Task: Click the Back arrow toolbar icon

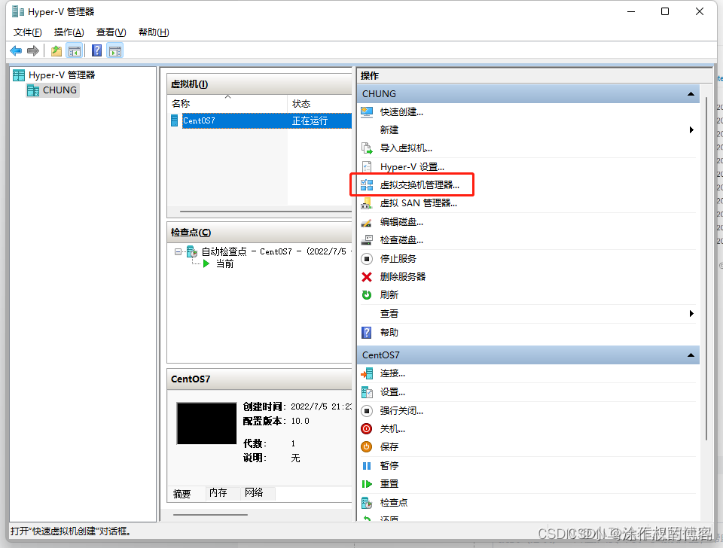Action: [16, 50]
